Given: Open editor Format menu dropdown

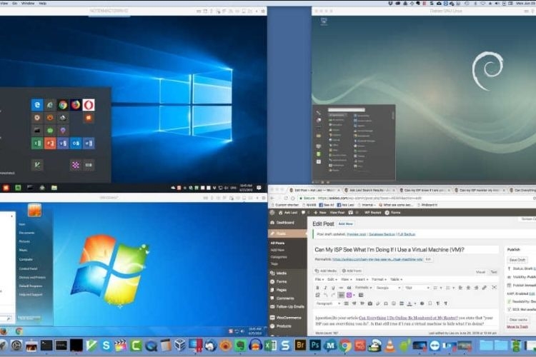Looking at the screenshot, I should click(378, 279).
